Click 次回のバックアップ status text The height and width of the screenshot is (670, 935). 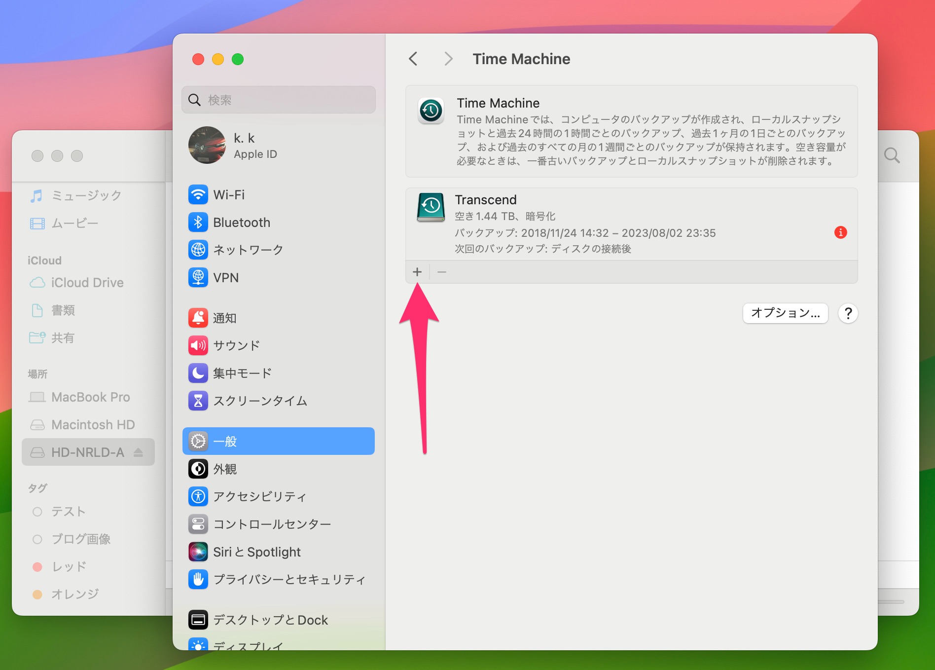point(543,249)
